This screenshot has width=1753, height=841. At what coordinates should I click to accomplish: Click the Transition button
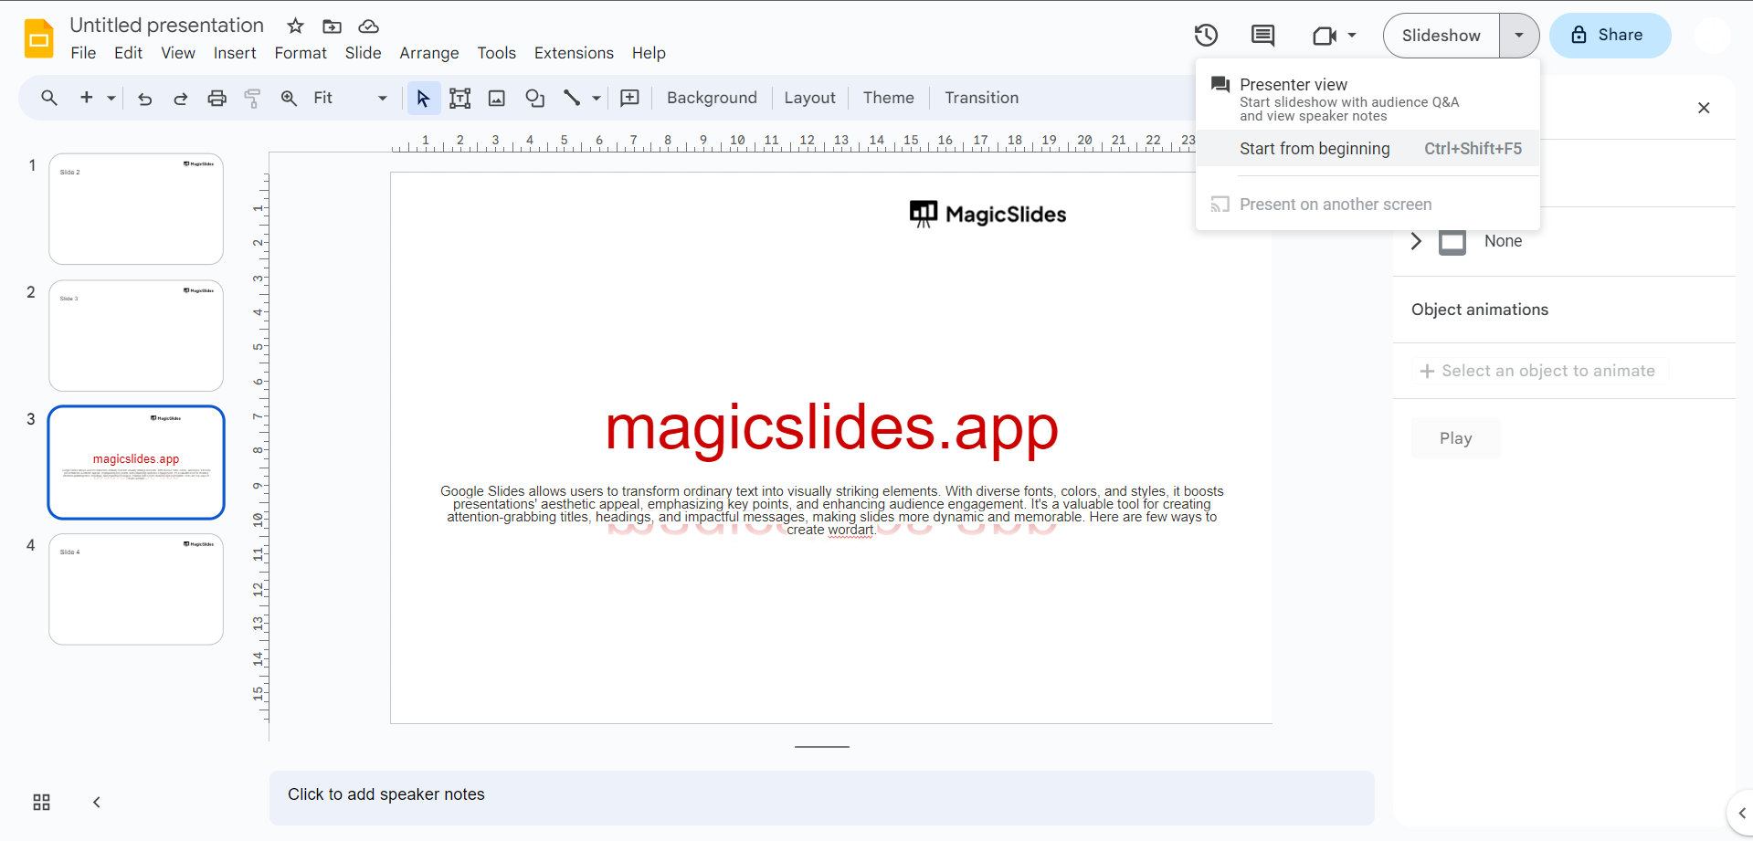coord(981,98)
